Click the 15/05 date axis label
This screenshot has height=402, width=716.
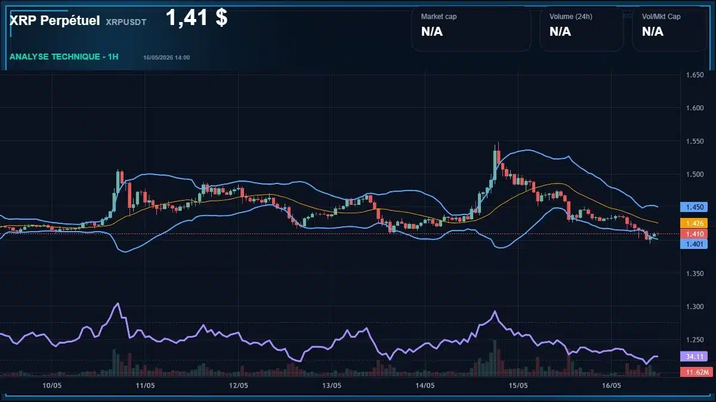pos(517,385)
